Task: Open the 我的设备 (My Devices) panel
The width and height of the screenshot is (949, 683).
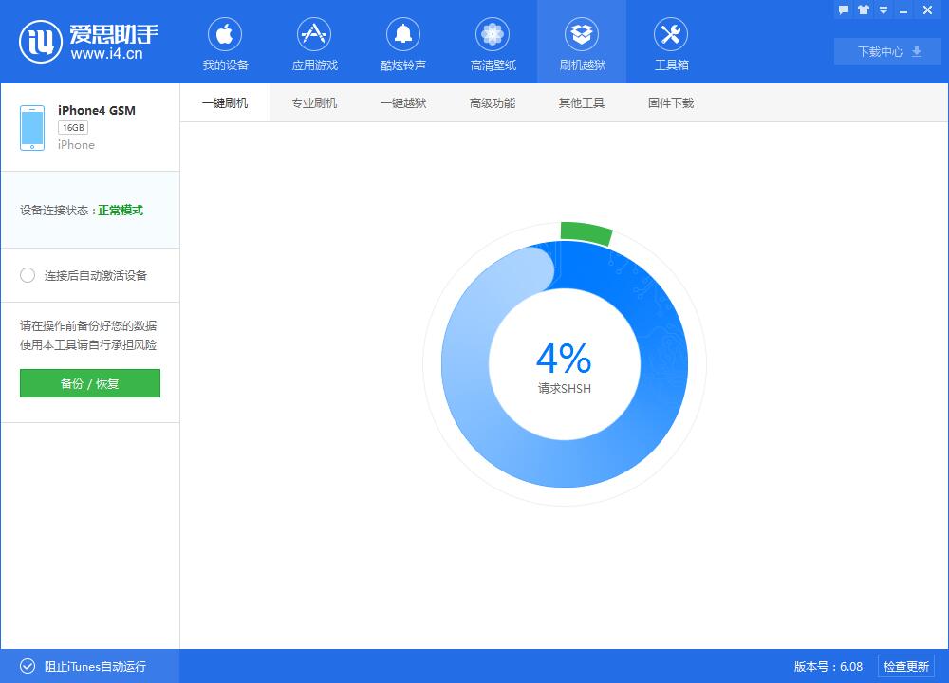Action: (224, 42)
